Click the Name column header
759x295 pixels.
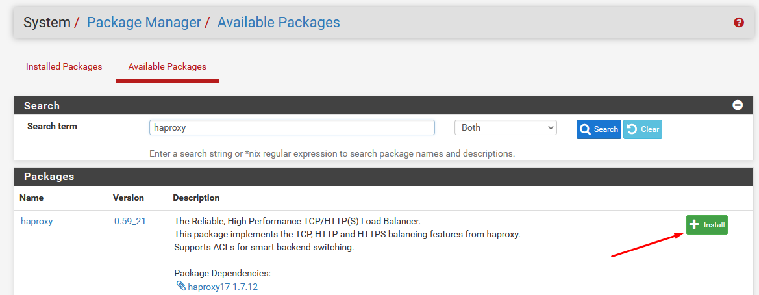click(31, 198)
